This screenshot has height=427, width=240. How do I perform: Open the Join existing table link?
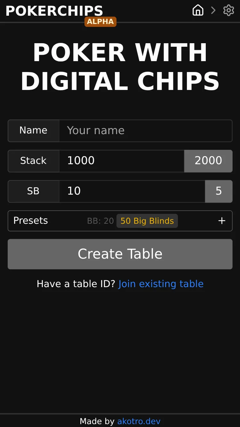tap(161, 284)
